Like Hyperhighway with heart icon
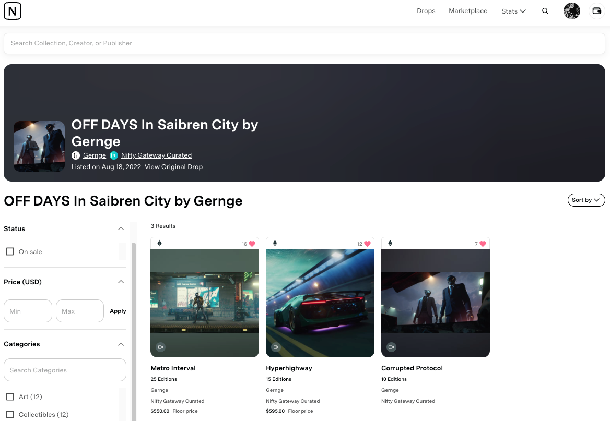Viewport: 610px width, 421px height. (367, 244)
